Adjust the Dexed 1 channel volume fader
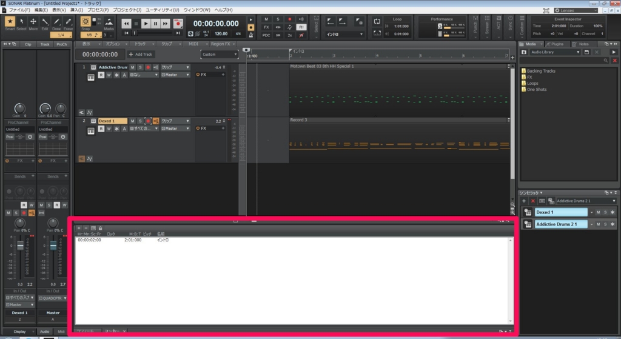Viewport: 621px width, 339px height. coord(20,246)
